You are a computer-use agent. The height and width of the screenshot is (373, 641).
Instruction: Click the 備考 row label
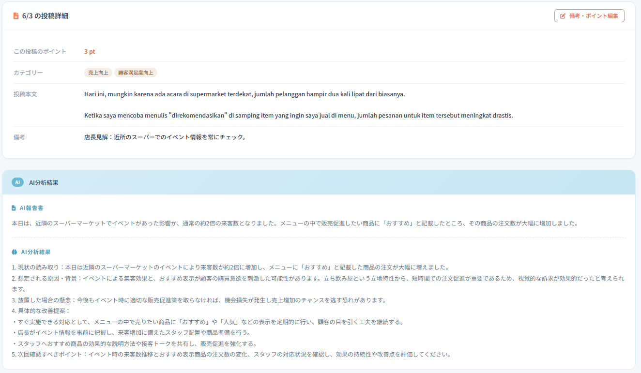19,137
